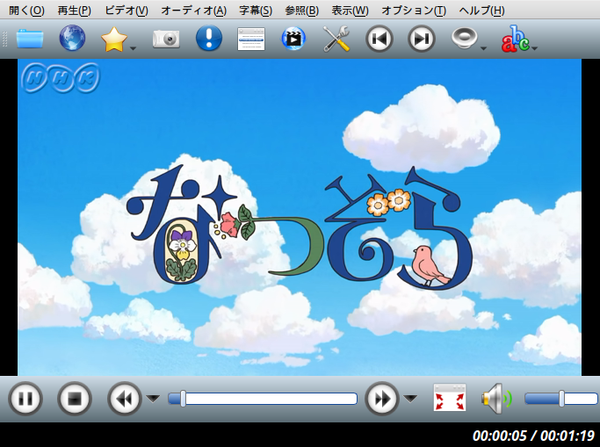Image resolution: width=600 pixels, height=447 pixels.
Task: Click the time display 00:00:05 / 00:01:19
Action: pyautogui.click(x=534, y=436)
